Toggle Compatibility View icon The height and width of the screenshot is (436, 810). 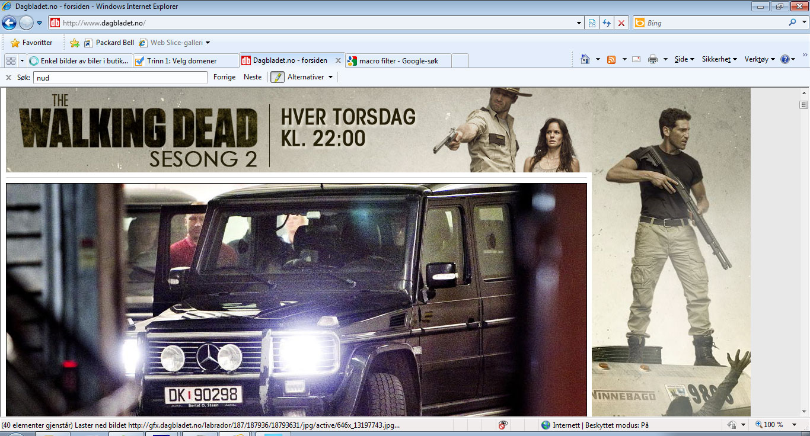point(592,23)
